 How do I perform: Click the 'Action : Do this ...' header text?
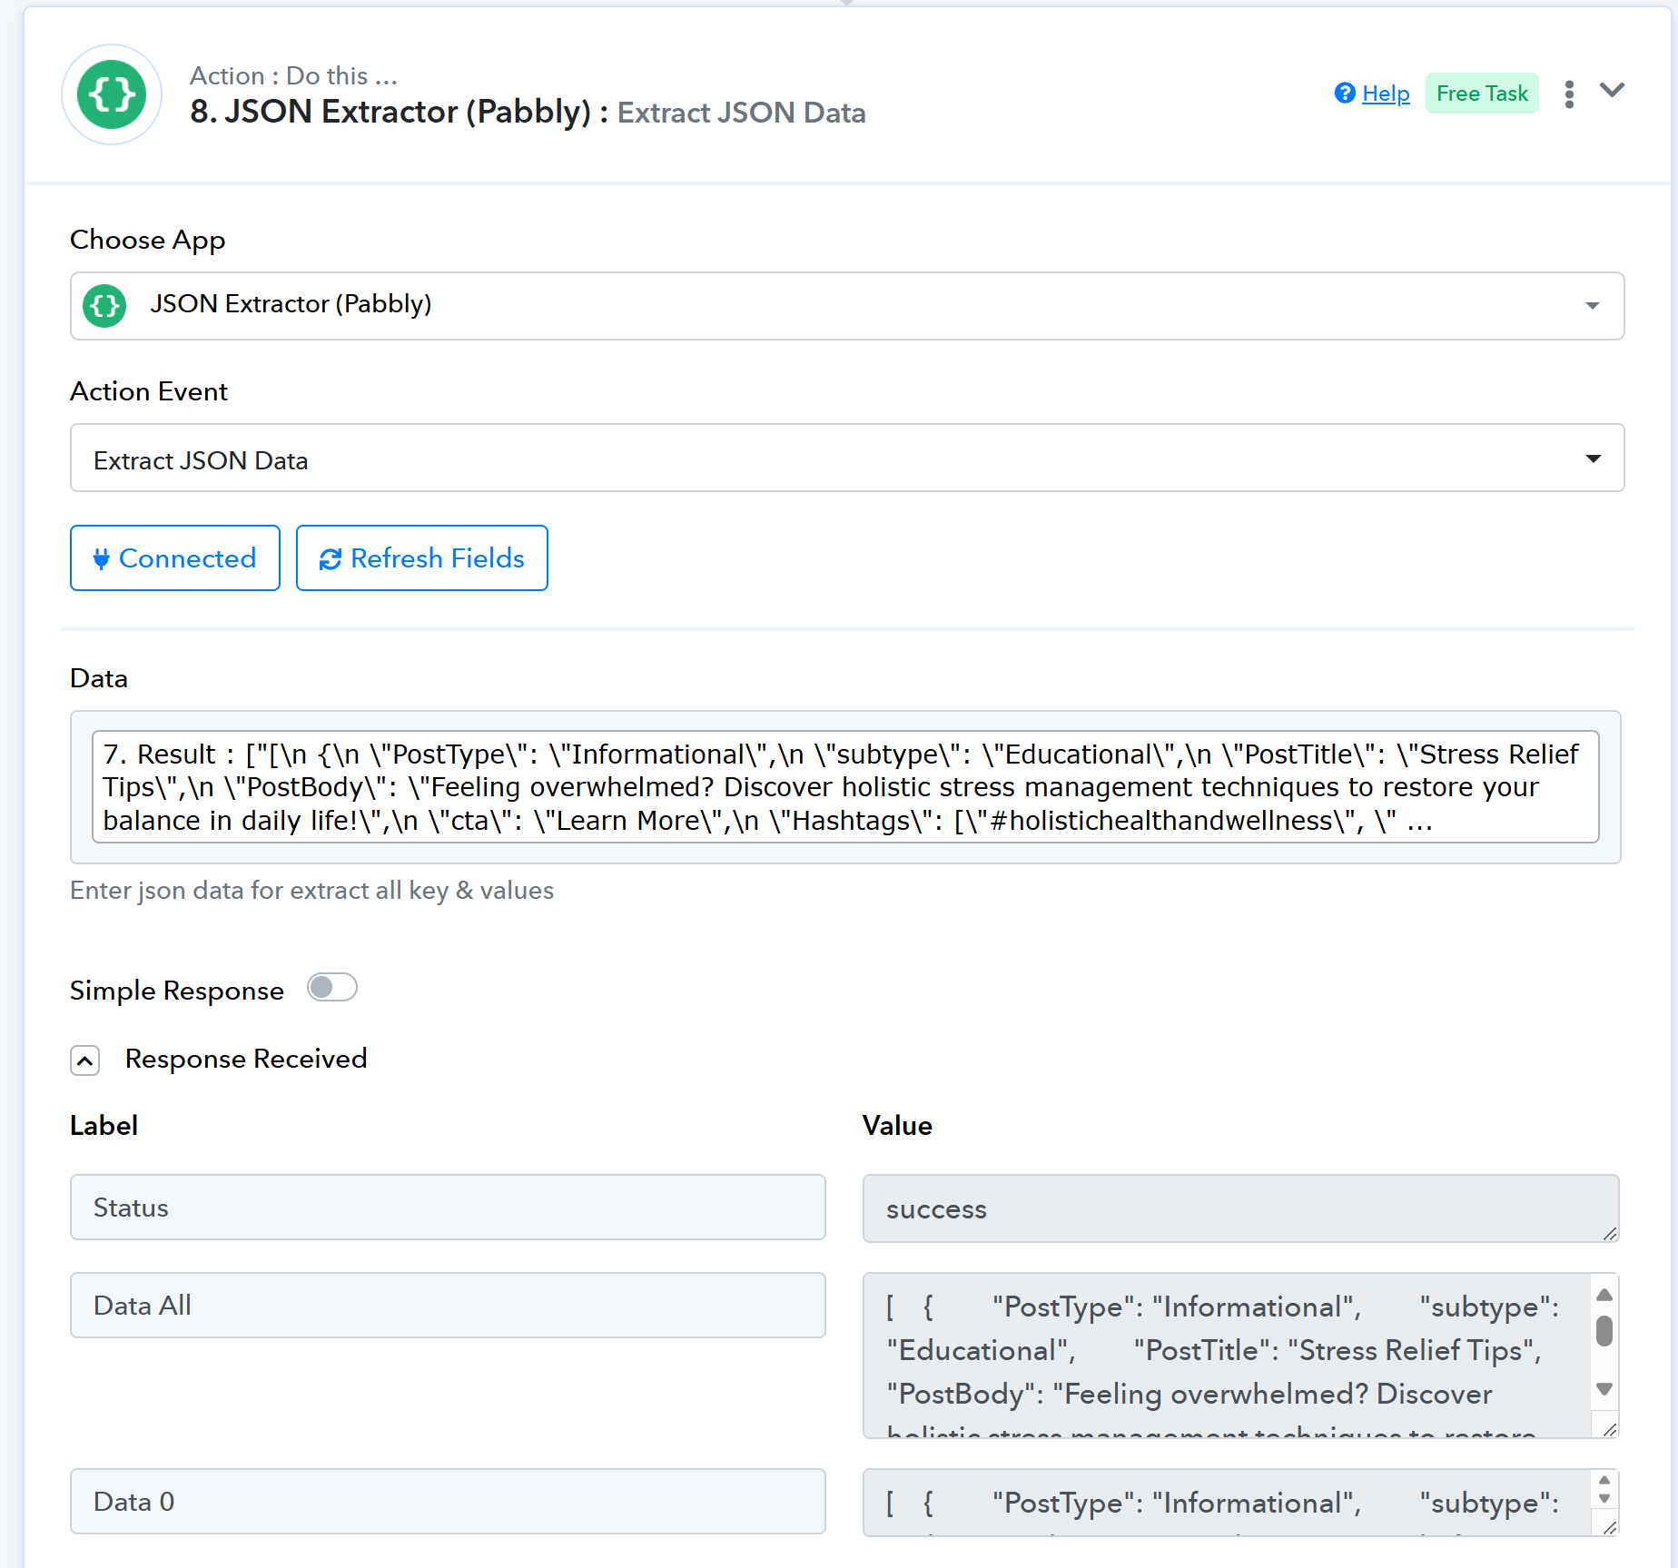click(x=293, y=75)
